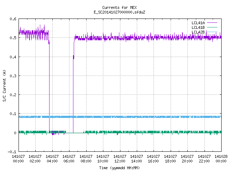Click the x-axis tick 141028 00:00

[221, 159]
